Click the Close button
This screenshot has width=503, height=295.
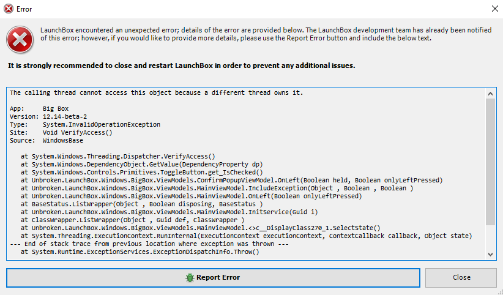pos(461,278)
